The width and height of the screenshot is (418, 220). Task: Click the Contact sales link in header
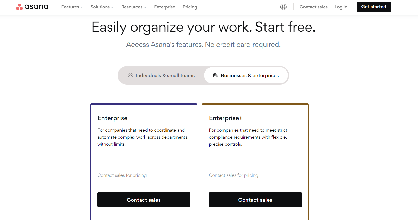point(313,7)
